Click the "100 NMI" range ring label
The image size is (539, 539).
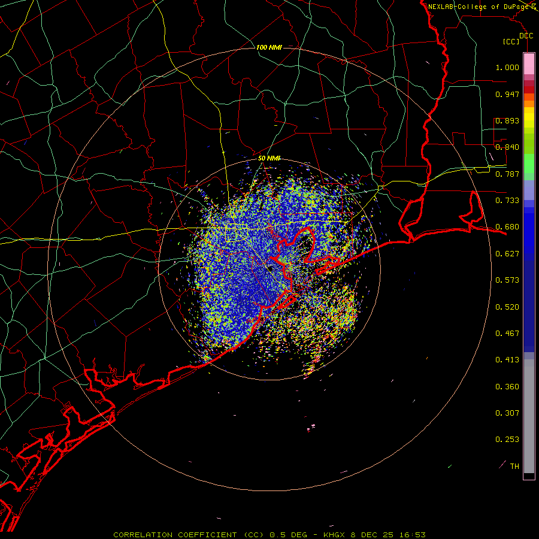[269, 47]
